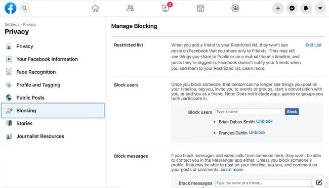Click the Manage Blocking heading
This screenshot has height=188, width=329.
click(x=134, y=26)
